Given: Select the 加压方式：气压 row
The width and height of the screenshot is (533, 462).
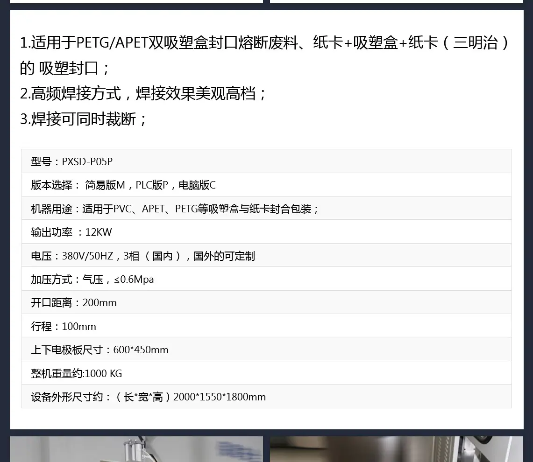Looking at the screenshot, I should [x=266, y=279].
